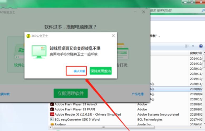Click the green 保持桌面整洁 button
Screen dimensions: 205x131
[x=101, y=71]
